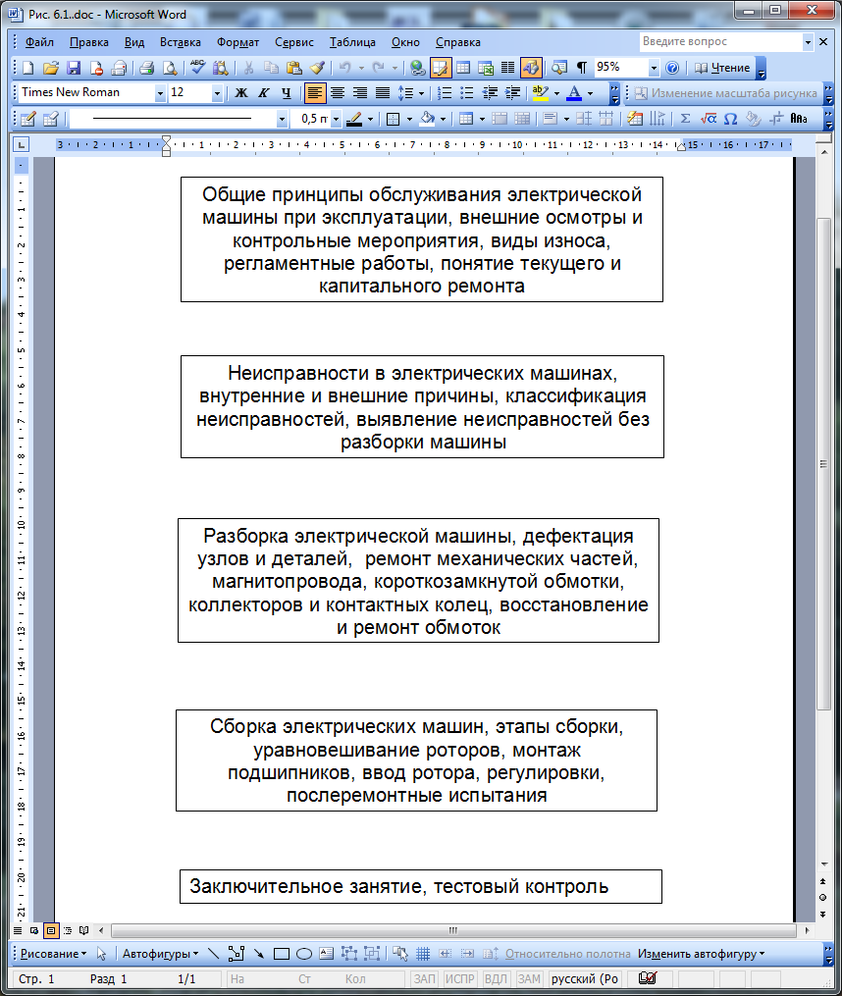The width and height of the screenshot is (842, 996).
Task: Apply the blue font color button
Action: tap(574, 93)
